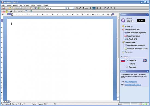The width and height of the screenshot is (150, 106).
Task: Click the purple AleX.1 logo icon
Action: tap(123, 20)
